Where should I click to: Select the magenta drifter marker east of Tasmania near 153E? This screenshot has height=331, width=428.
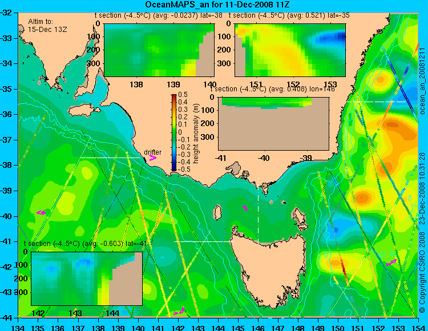[391, 263]
